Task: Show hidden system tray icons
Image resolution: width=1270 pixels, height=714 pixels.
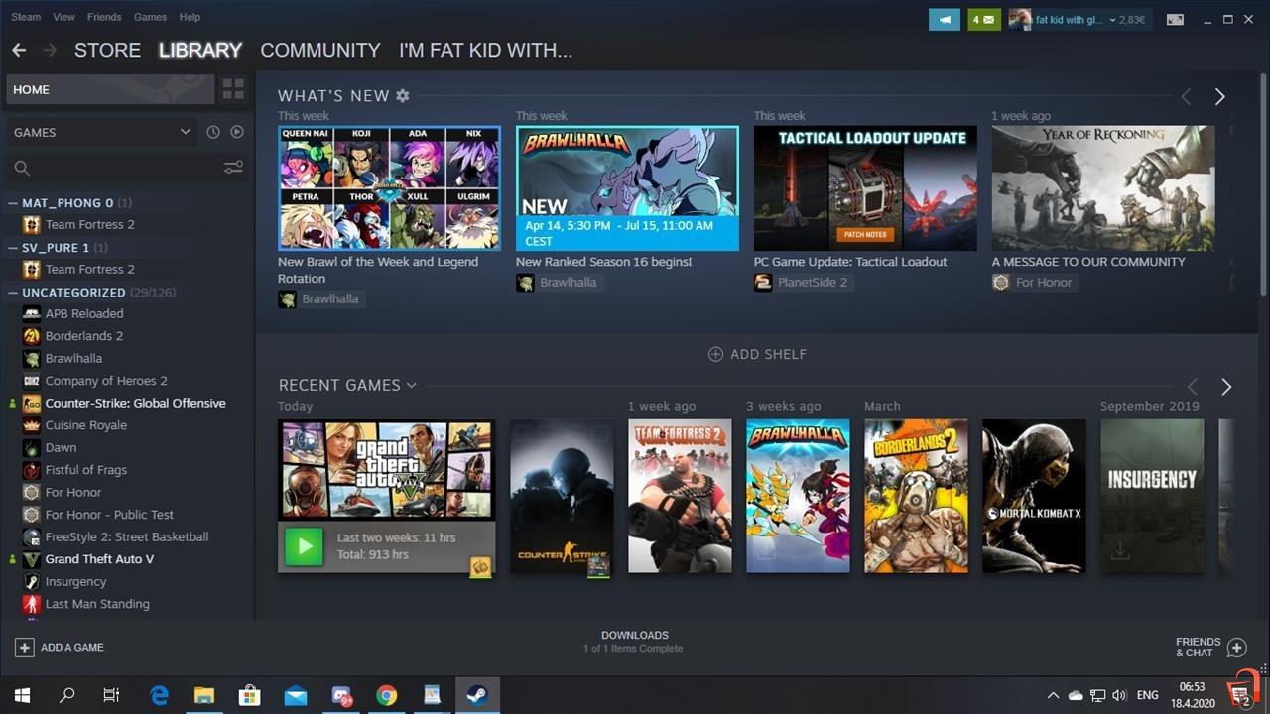Action: pos(1053,696)
